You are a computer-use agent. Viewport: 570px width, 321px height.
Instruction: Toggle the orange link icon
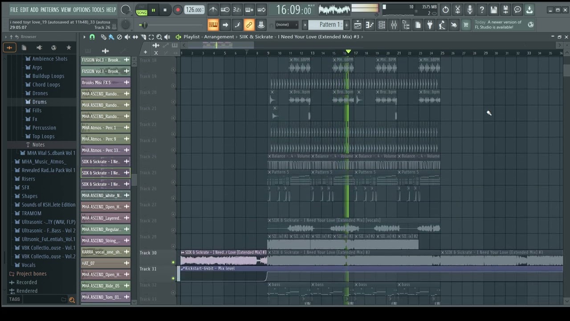click(x=249, y=25)
